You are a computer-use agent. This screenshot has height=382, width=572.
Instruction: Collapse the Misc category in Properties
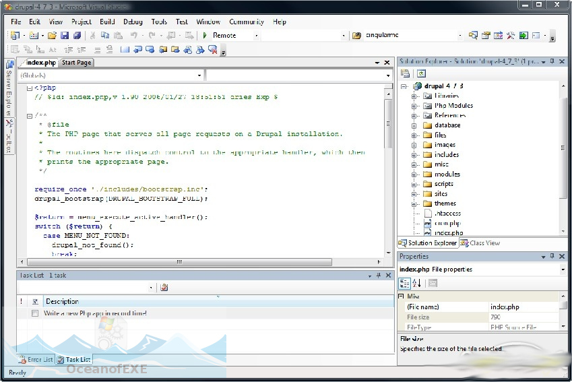[402, 296]
